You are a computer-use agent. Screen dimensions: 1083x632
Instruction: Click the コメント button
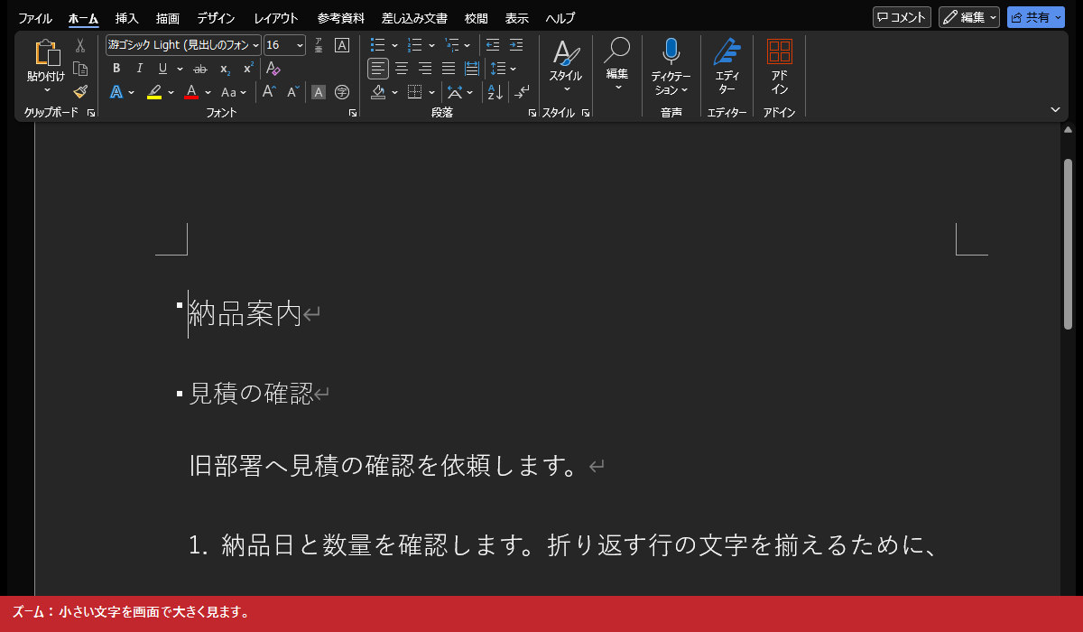pyautogui.click(x=902, y=17)
